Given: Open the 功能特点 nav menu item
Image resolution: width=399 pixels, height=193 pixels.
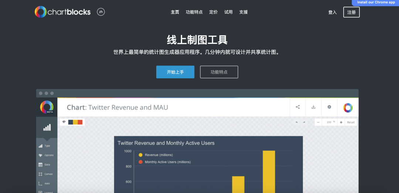Looking at the screenshot, I should [x=194, y=12].
